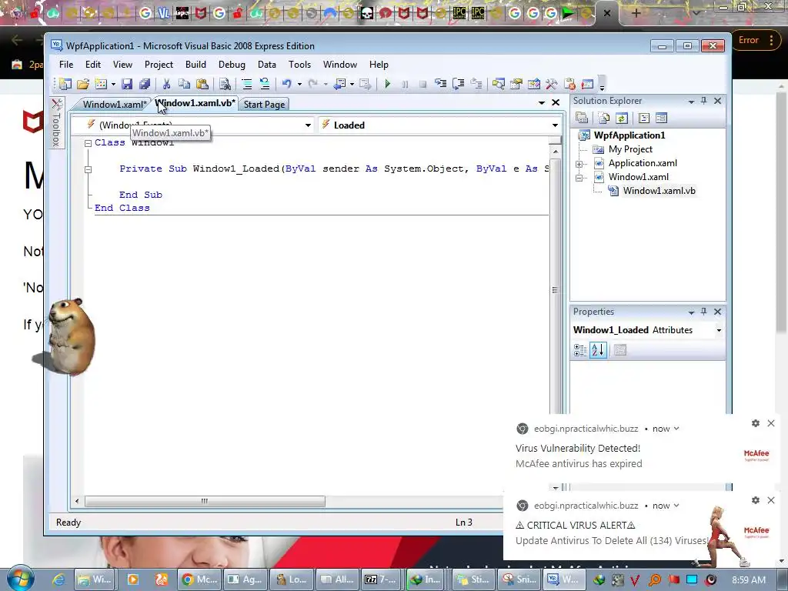Viewport: 788px width, 591px height.
Task: Open the Debug menu
Action: tap(232, 65)
